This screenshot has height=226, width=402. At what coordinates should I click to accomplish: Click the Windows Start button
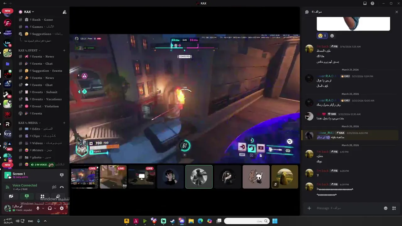coord(275,221)
